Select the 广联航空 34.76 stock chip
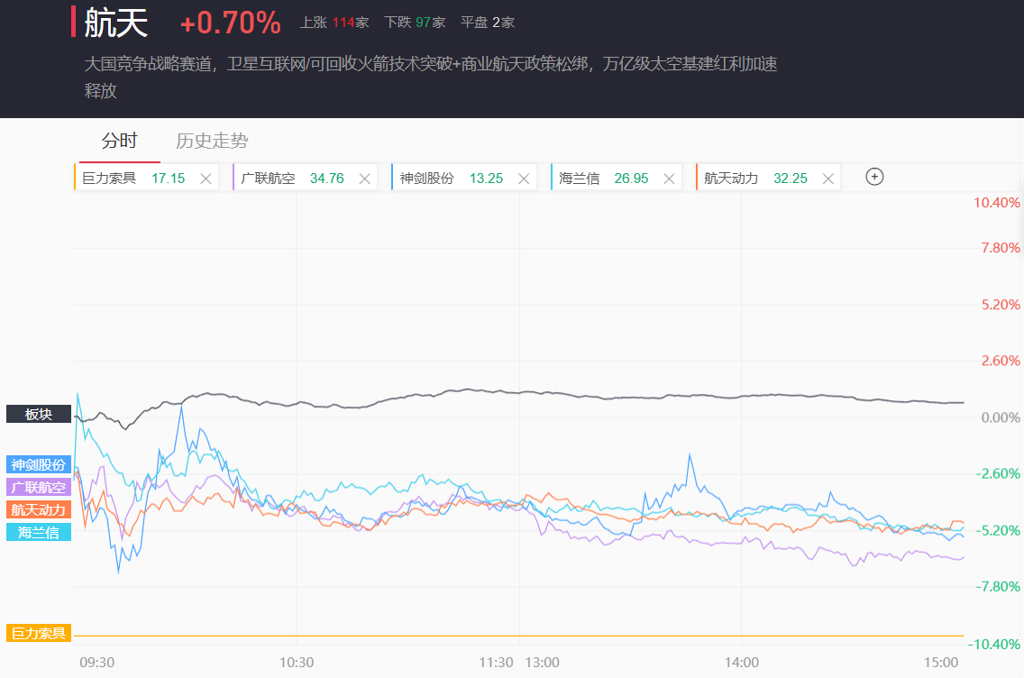 (x=291, y=179)
